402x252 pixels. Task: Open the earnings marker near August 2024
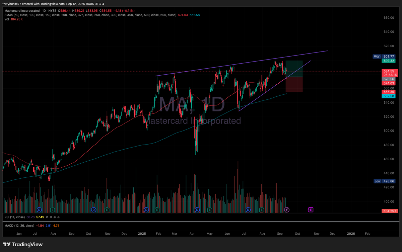tap(53, 209)
